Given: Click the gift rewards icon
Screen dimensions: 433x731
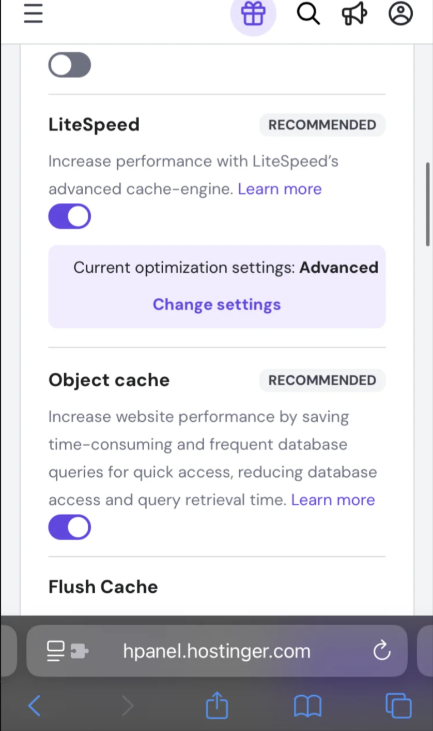Looking at the screenshot, I should click(253, 14).
